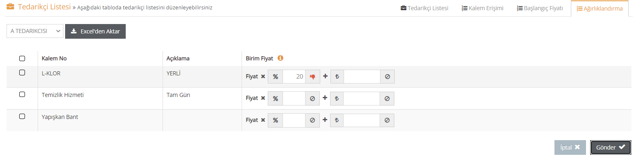
Task: Click the ban icon after L-KLOR lira field
Action: coord(387,77)
